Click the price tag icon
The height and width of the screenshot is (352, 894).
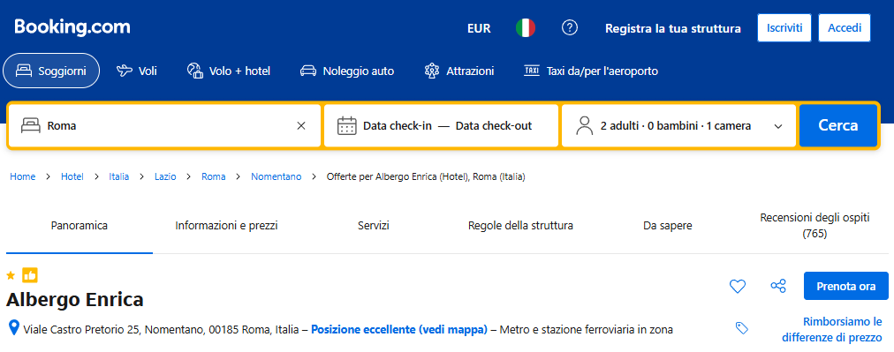point(741,328)
